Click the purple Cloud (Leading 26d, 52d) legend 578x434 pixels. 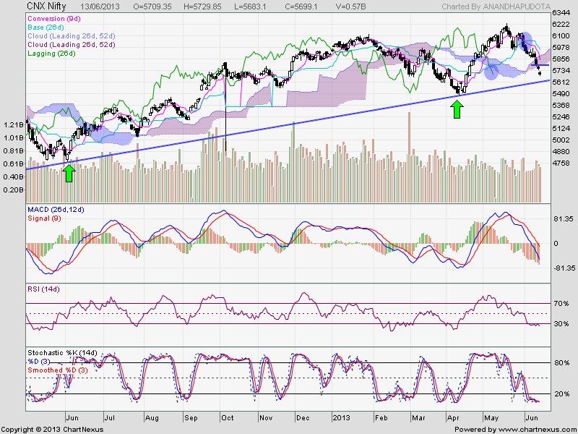pyautogui.click(x=72, y=45)
